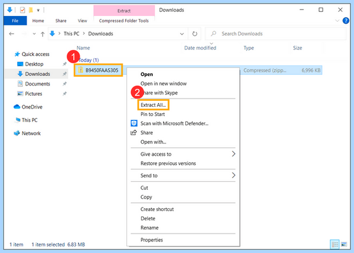354x253 pixels.
Task: Click the blue Help question mark icon
Action: 346,21
